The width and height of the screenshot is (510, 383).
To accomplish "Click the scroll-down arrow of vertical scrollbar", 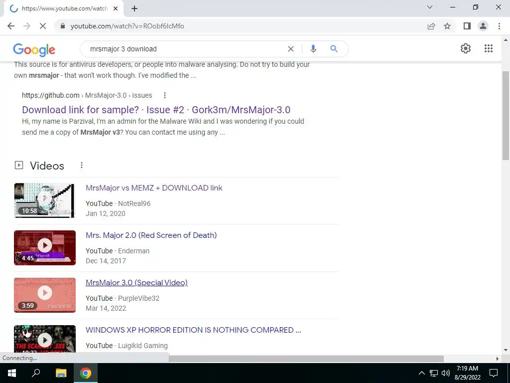I will point(506,351).
